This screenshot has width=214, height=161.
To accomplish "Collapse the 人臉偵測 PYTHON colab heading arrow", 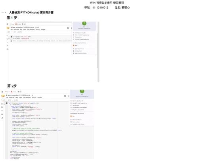I will coord(5,12).
